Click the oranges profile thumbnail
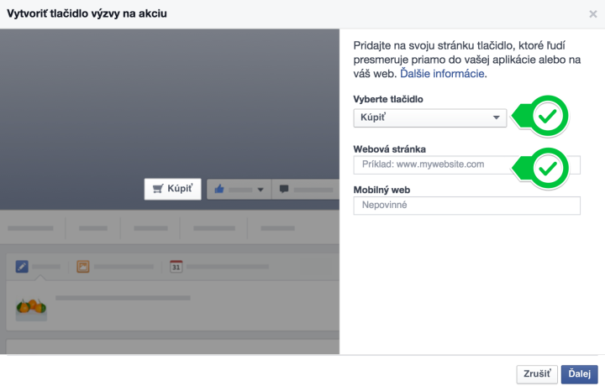The height and width of the screenshot is (391, 605). [x=31, y=308]
